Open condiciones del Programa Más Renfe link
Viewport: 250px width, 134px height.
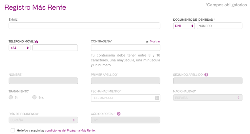pos(70,131)
